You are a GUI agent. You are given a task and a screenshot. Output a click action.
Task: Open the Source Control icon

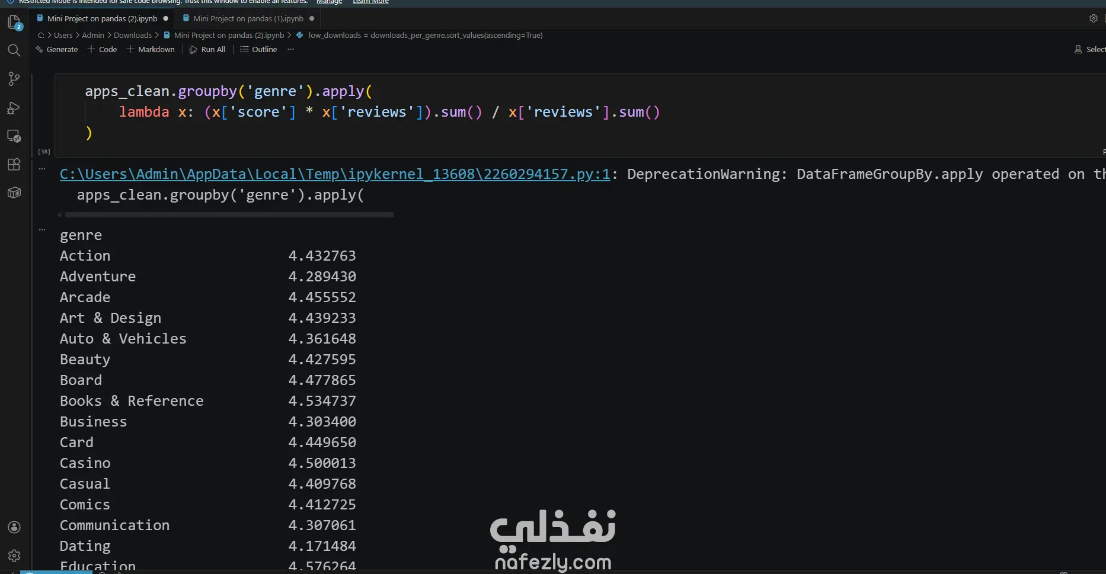pos(14,79)
